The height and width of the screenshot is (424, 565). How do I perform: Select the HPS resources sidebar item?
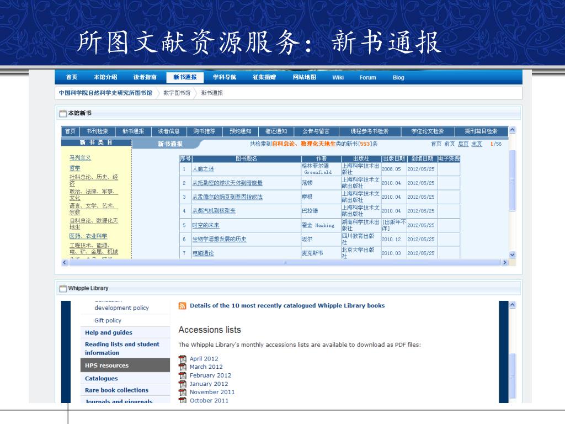click(x=125, y=365)
